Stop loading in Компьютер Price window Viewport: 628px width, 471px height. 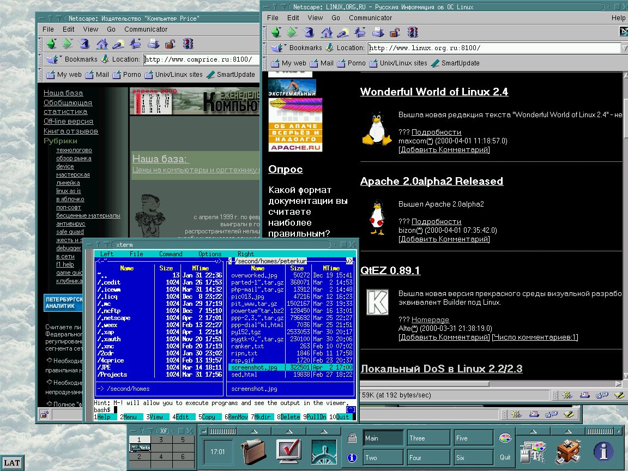click(x=188, y=43)
